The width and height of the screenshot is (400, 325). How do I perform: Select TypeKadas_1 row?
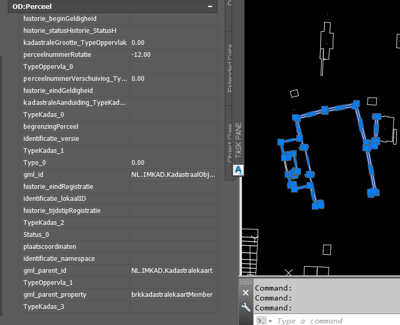pos(118,151)
